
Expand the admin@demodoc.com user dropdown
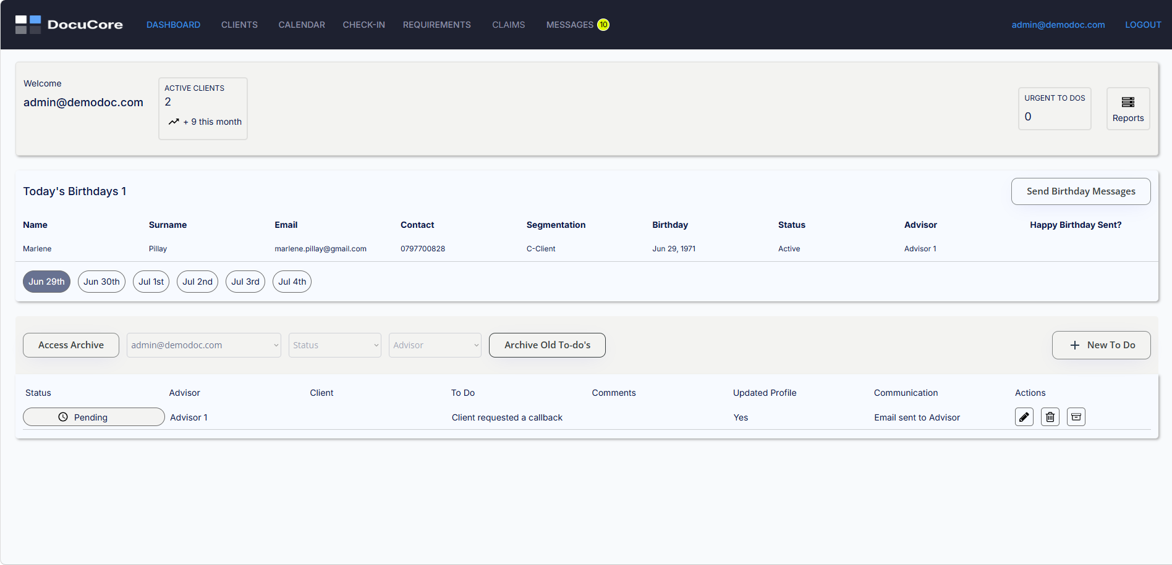(204, 345)
